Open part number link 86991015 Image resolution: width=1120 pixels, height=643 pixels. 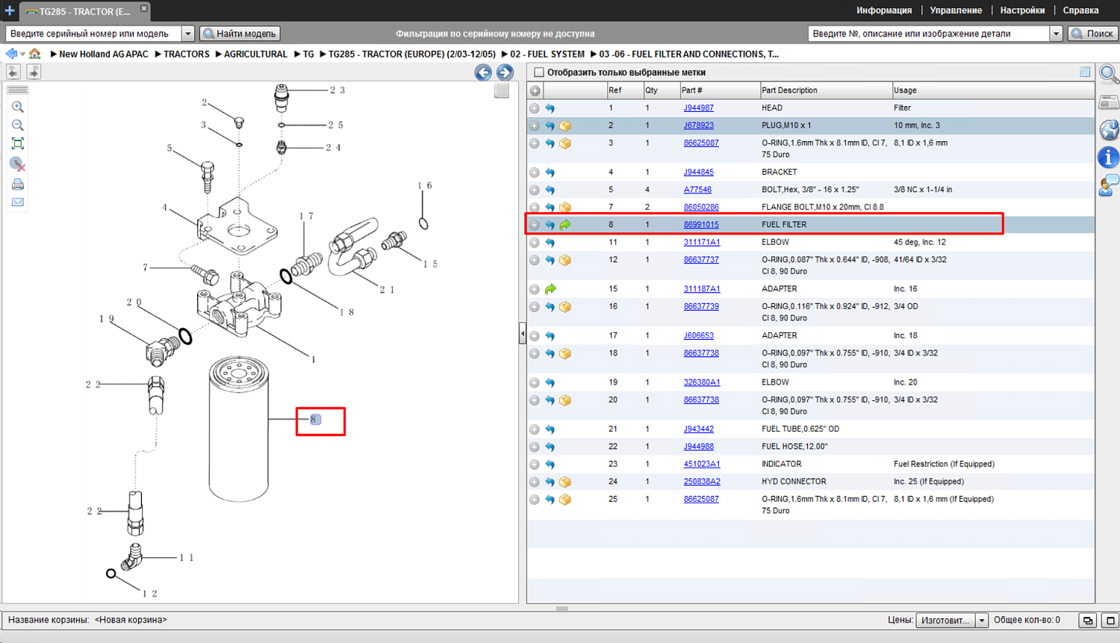pos(701,225)
